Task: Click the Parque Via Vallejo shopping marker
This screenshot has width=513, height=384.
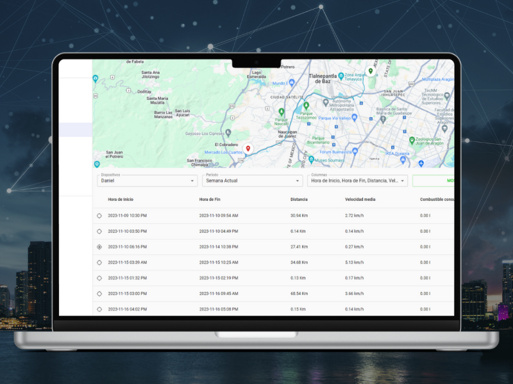Action: (x=355, y=118)
